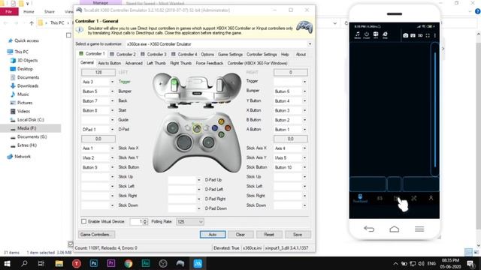Open the keyboard icon in phone app

tap(413, 35)
